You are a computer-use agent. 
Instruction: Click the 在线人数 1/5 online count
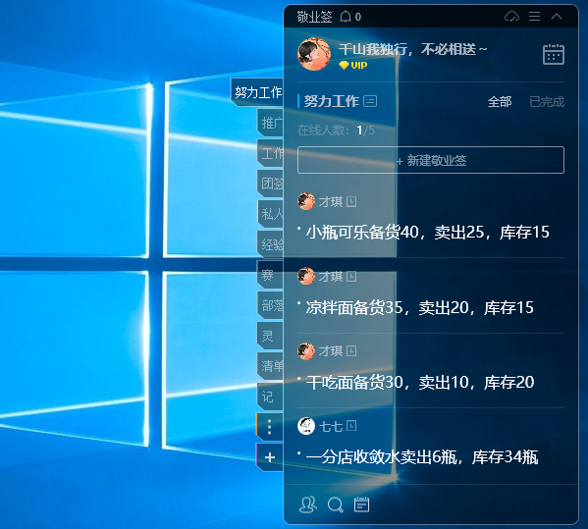pyautogui.click(x=336, y=131)
